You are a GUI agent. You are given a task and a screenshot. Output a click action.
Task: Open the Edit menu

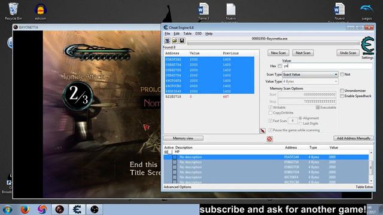(x=177, y=33)
